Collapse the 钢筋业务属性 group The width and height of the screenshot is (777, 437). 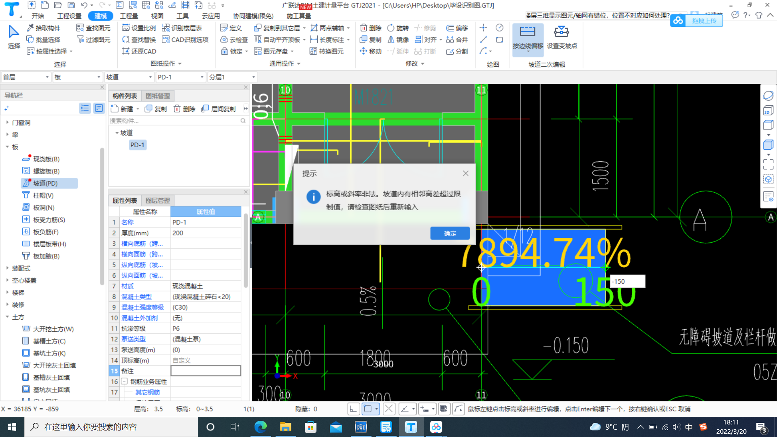[x=125, y=381]
